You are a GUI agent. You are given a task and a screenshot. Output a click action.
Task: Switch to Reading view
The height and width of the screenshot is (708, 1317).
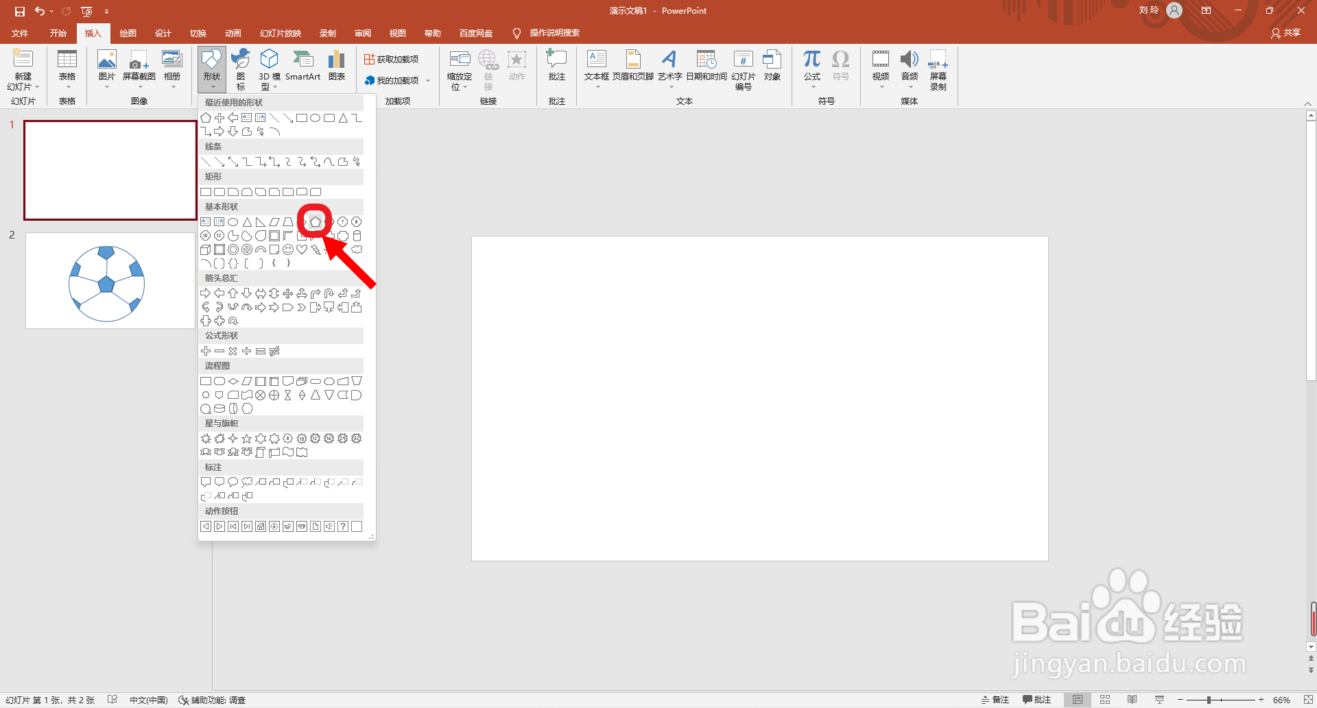point(1132,700)
